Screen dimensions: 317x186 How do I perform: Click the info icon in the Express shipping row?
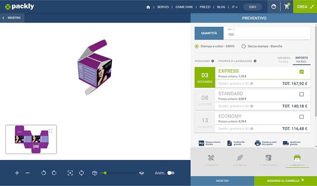click(252, 84)
